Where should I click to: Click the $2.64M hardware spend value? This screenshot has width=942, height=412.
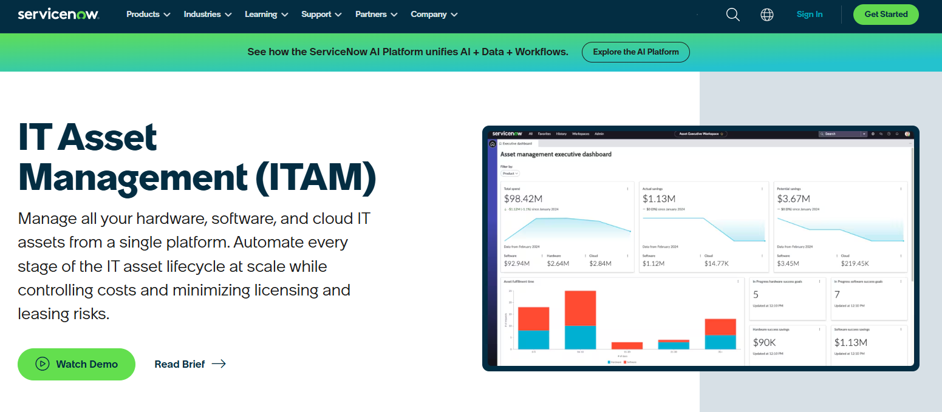pos(558,263)
